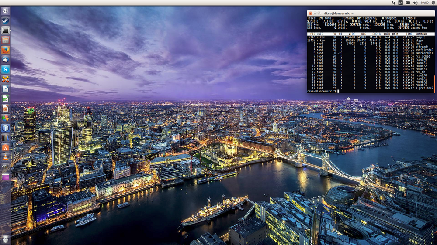Click the COMMAND column header
The height and width of the screenshot is (245, 437).
[421, 34]
